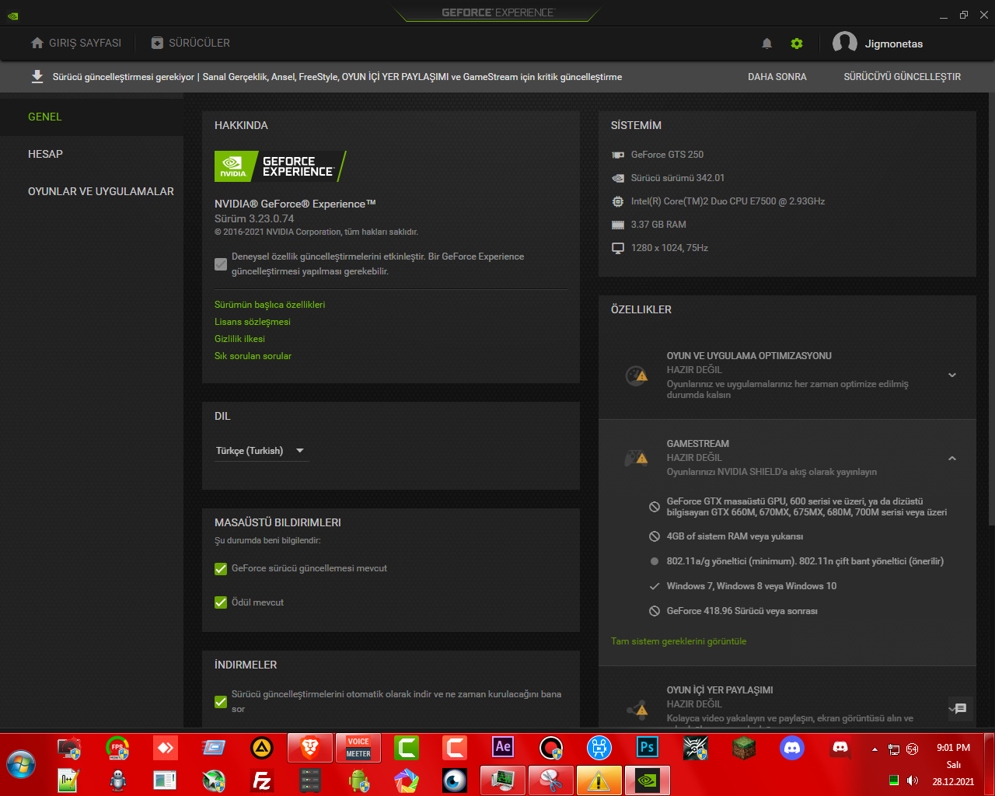Click SÜRÜCÜYÜ GÜNCELLEŞTİR button

point(902,77)
